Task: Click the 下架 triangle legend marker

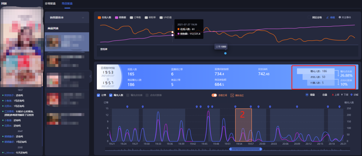Action: click(x=343, y=95)
